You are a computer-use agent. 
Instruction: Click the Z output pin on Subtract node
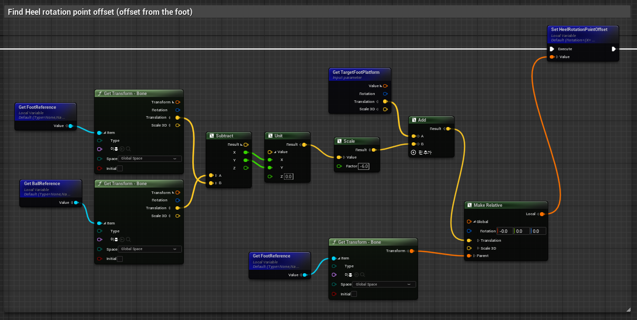tap(246, 168)
